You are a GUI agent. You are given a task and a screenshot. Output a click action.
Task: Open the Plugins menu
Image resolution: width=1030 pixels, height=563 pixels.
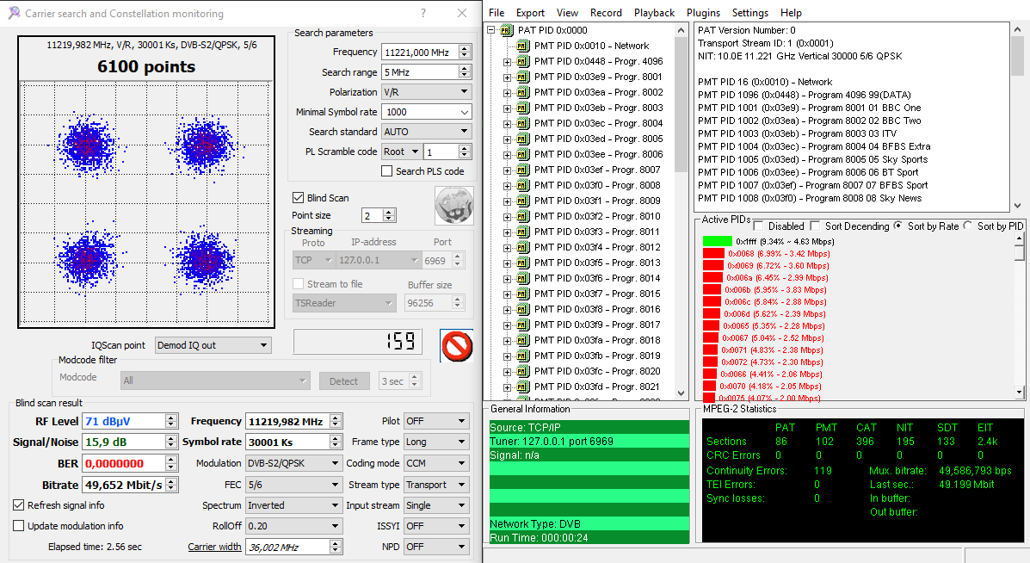703,13
